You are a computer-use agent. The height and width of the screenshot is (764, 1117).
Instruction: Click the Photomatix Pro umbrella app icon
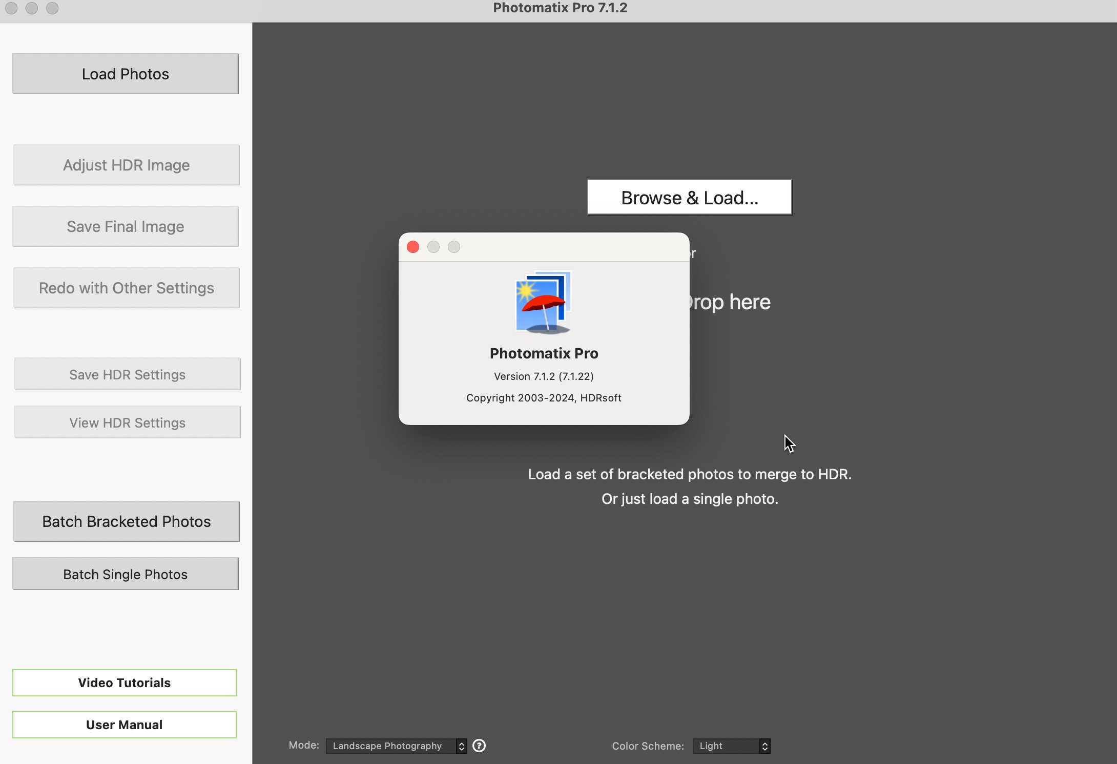[x=544, y=303]
